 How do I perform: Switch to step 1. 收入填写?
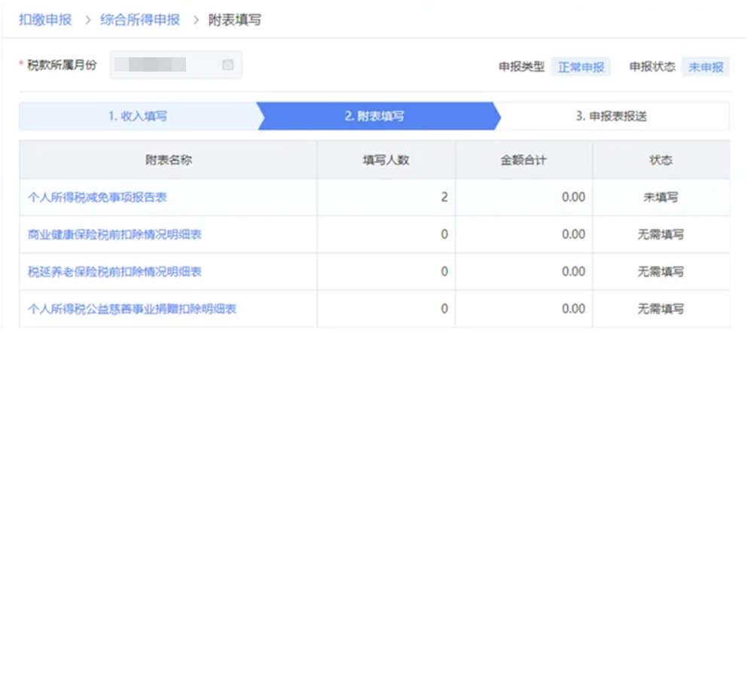point(137,116)
